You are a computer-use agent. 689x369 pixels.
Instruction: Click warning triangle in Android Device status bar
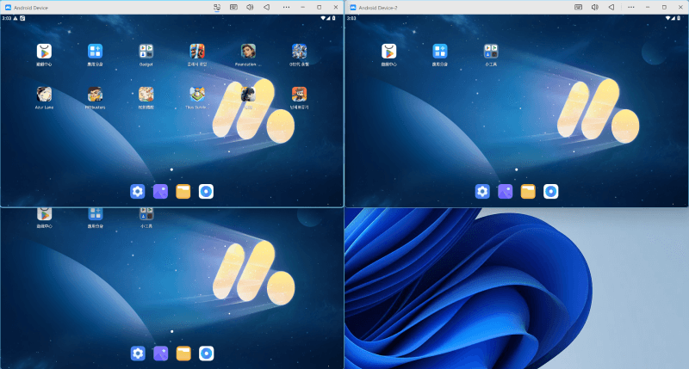tap(16, 18)
